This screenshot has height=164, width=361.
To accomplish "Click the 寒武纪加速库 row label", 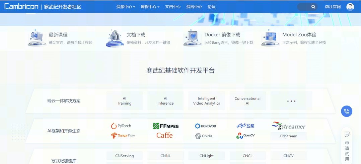I will tap(64, 161).
